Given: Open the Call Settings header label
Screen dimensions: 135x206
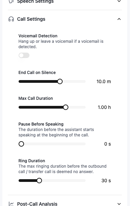Looking at the screenshot, I should (x=31, y=19).
